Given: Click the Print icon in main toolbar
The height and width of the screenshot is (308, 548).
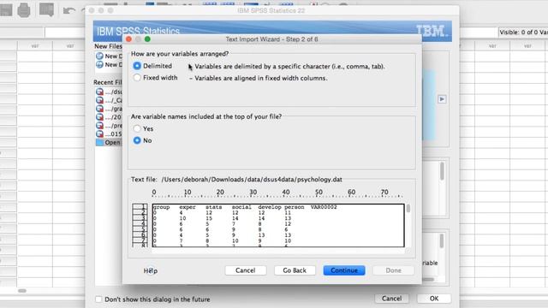Looking at the screenshot, I should (x=24, y=9).
